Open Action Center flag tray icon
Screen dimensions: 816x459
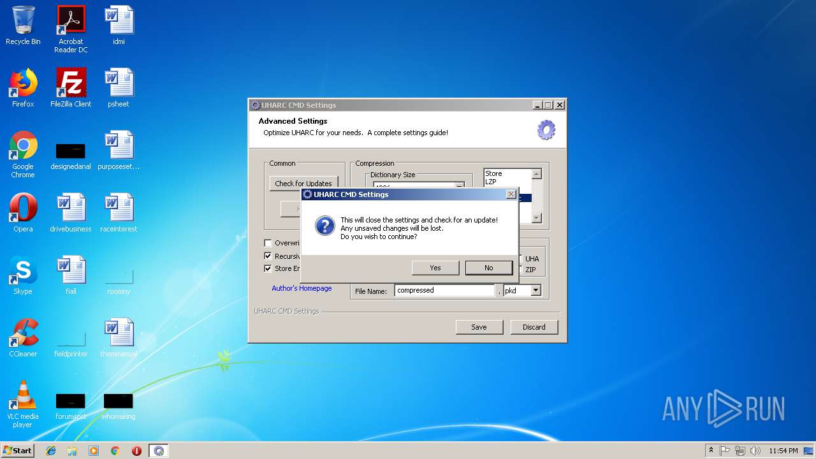click(x=725, y=451)
